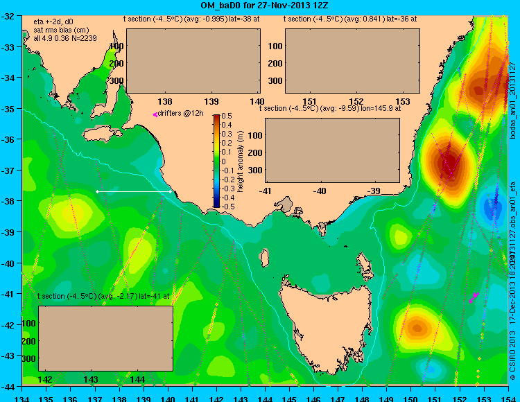The width and height of the screenshot is (520, 402).
Task: Click the white transect line near latitude -38
Action: click(x=134, y=191)
